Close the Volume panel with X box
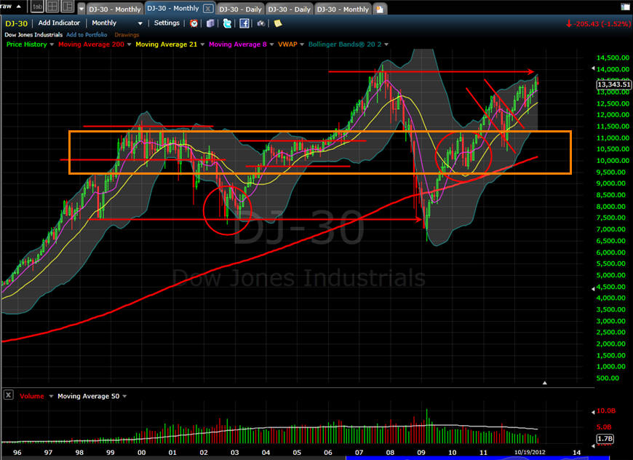The image size is (633, 460). (8, 395)
